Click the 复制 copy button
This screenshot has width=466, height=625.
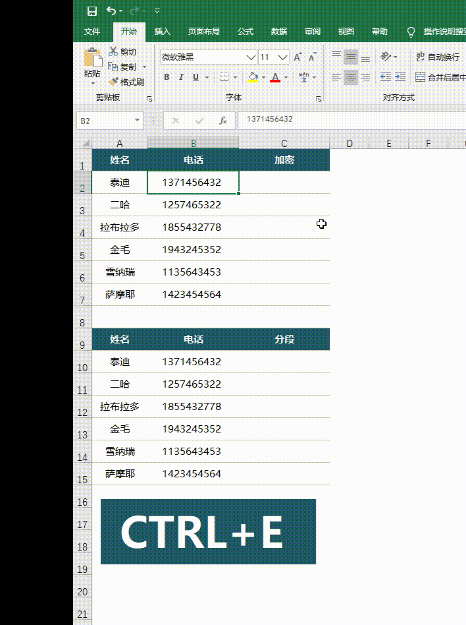pos(122,67)
